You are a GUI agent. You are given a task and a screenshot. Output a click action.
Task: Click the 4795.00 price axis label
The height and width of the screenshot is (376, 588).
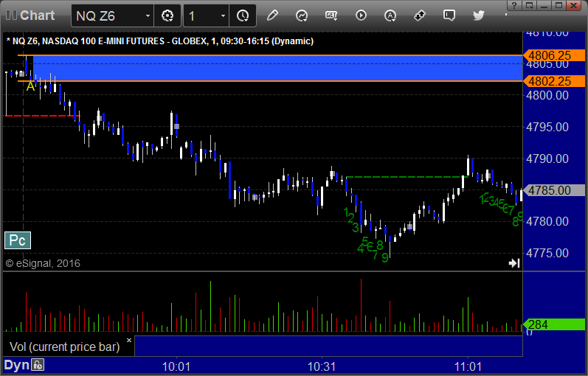547,127
